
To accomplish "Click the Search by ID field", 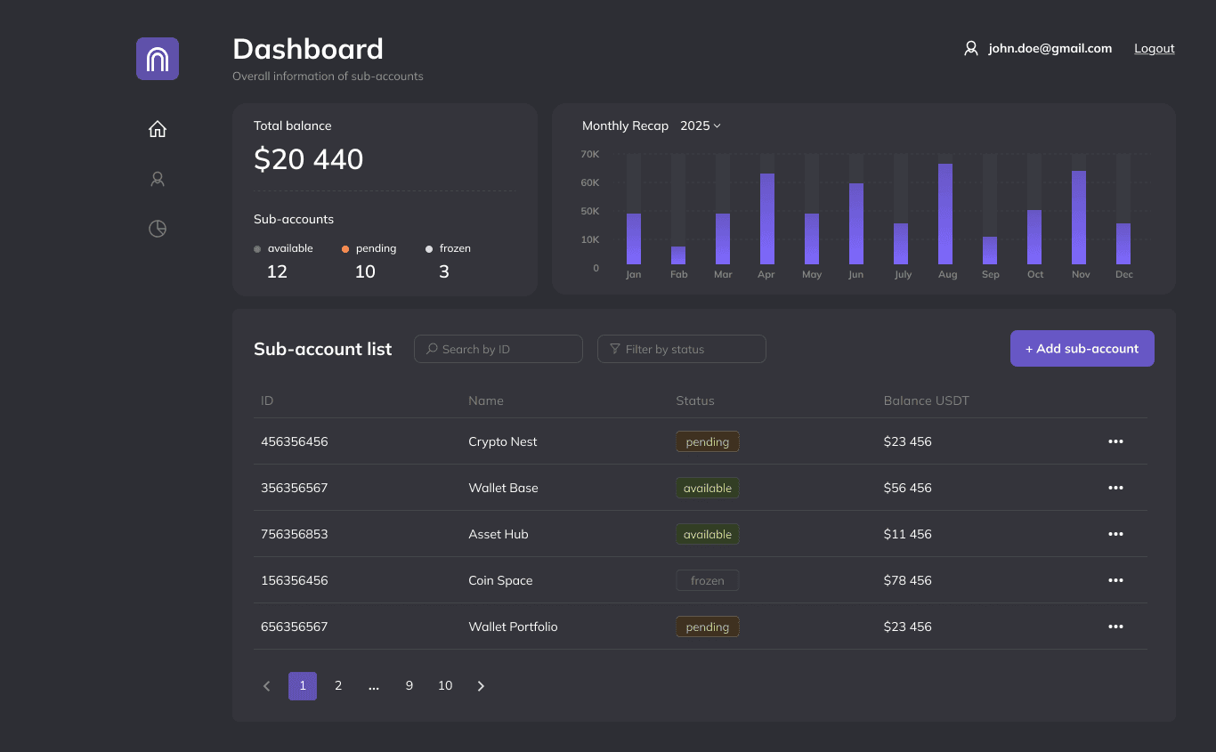I will 499,349.
